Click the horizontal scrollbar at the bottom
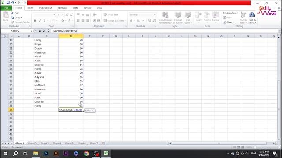 coord(219,144)
